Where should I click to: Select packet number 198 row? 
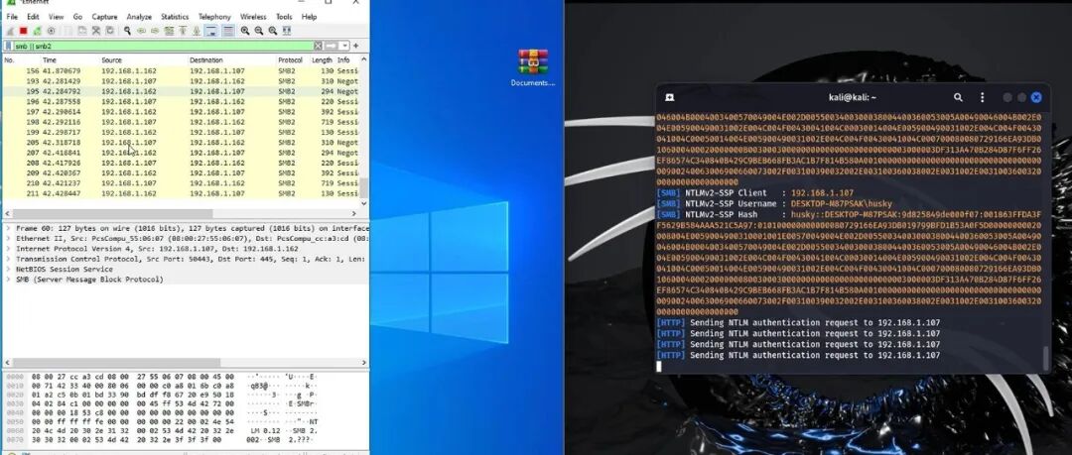pyautogui.click(x=182, y=122)
